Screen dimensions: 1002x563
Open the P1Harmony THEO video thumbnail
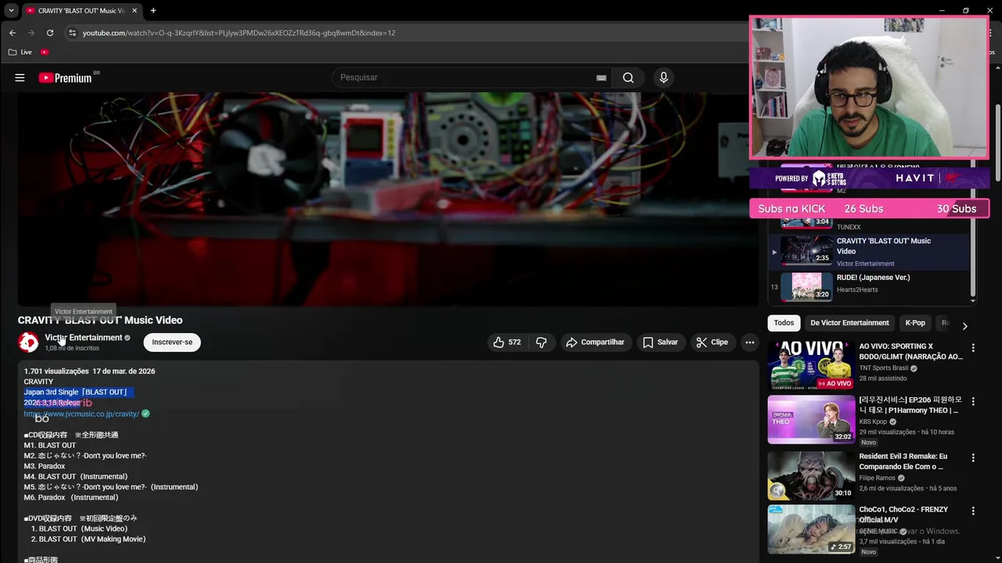point(811,420)
